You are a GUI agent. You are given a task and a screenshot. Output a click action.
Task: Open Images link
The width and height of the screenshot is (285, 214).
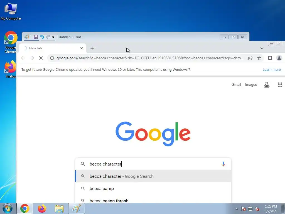tap(251, 85)
